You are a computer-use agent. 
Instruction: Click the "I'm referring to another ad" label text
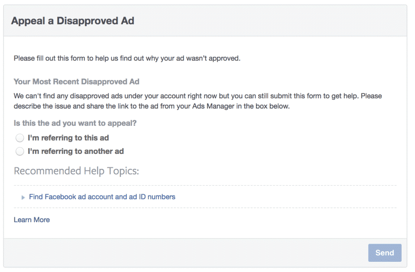(75, 151)
